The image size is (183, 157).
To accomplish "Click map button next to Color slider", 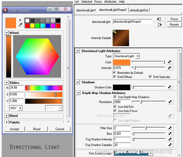I will pyautogui.click(x=170, y=62).
